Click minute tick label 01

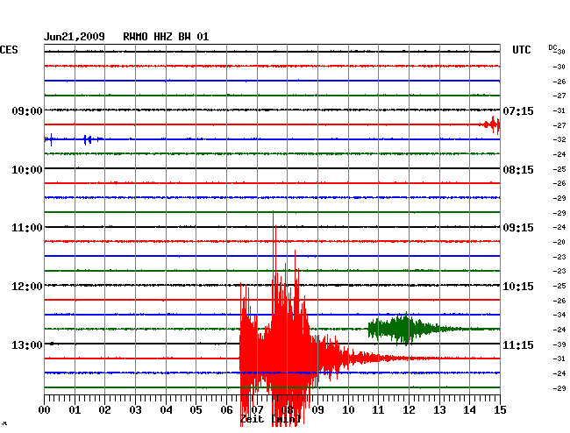(x=75, y=410)
